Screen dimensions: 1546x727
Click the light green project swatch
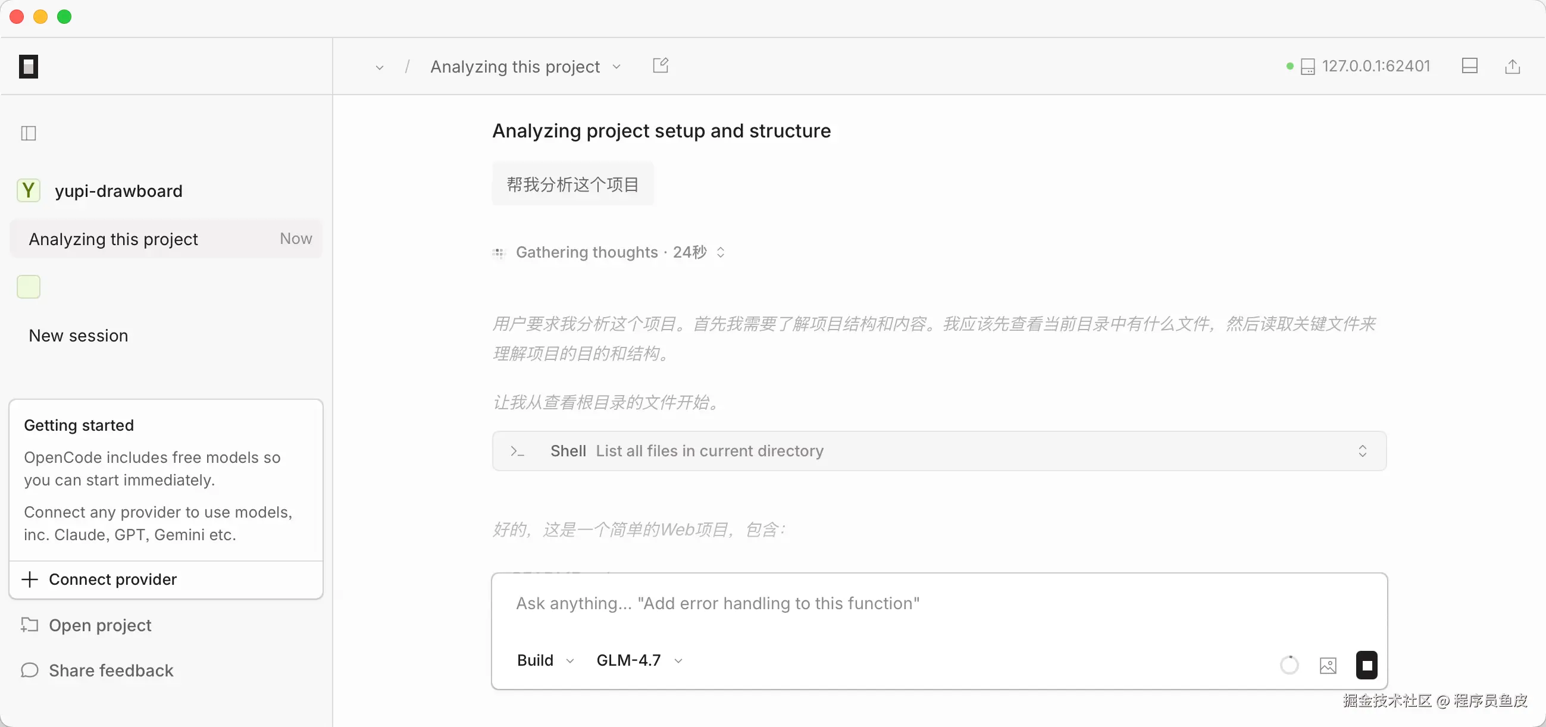28,287
